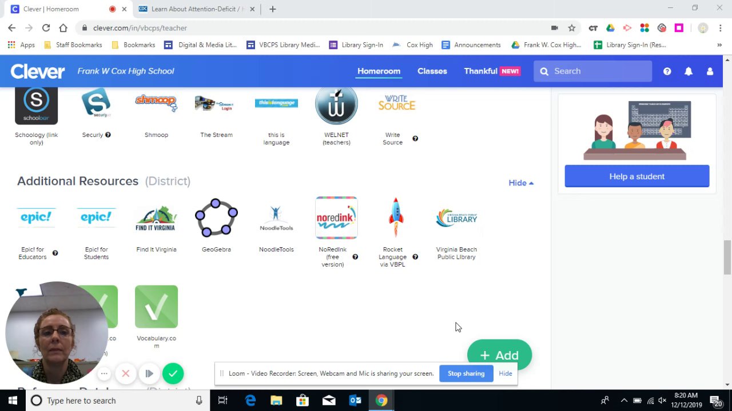Switch to Learn About Attention-Deficit browser tab
The height and width of the screenshot is (411, 732).
(196, 9)
